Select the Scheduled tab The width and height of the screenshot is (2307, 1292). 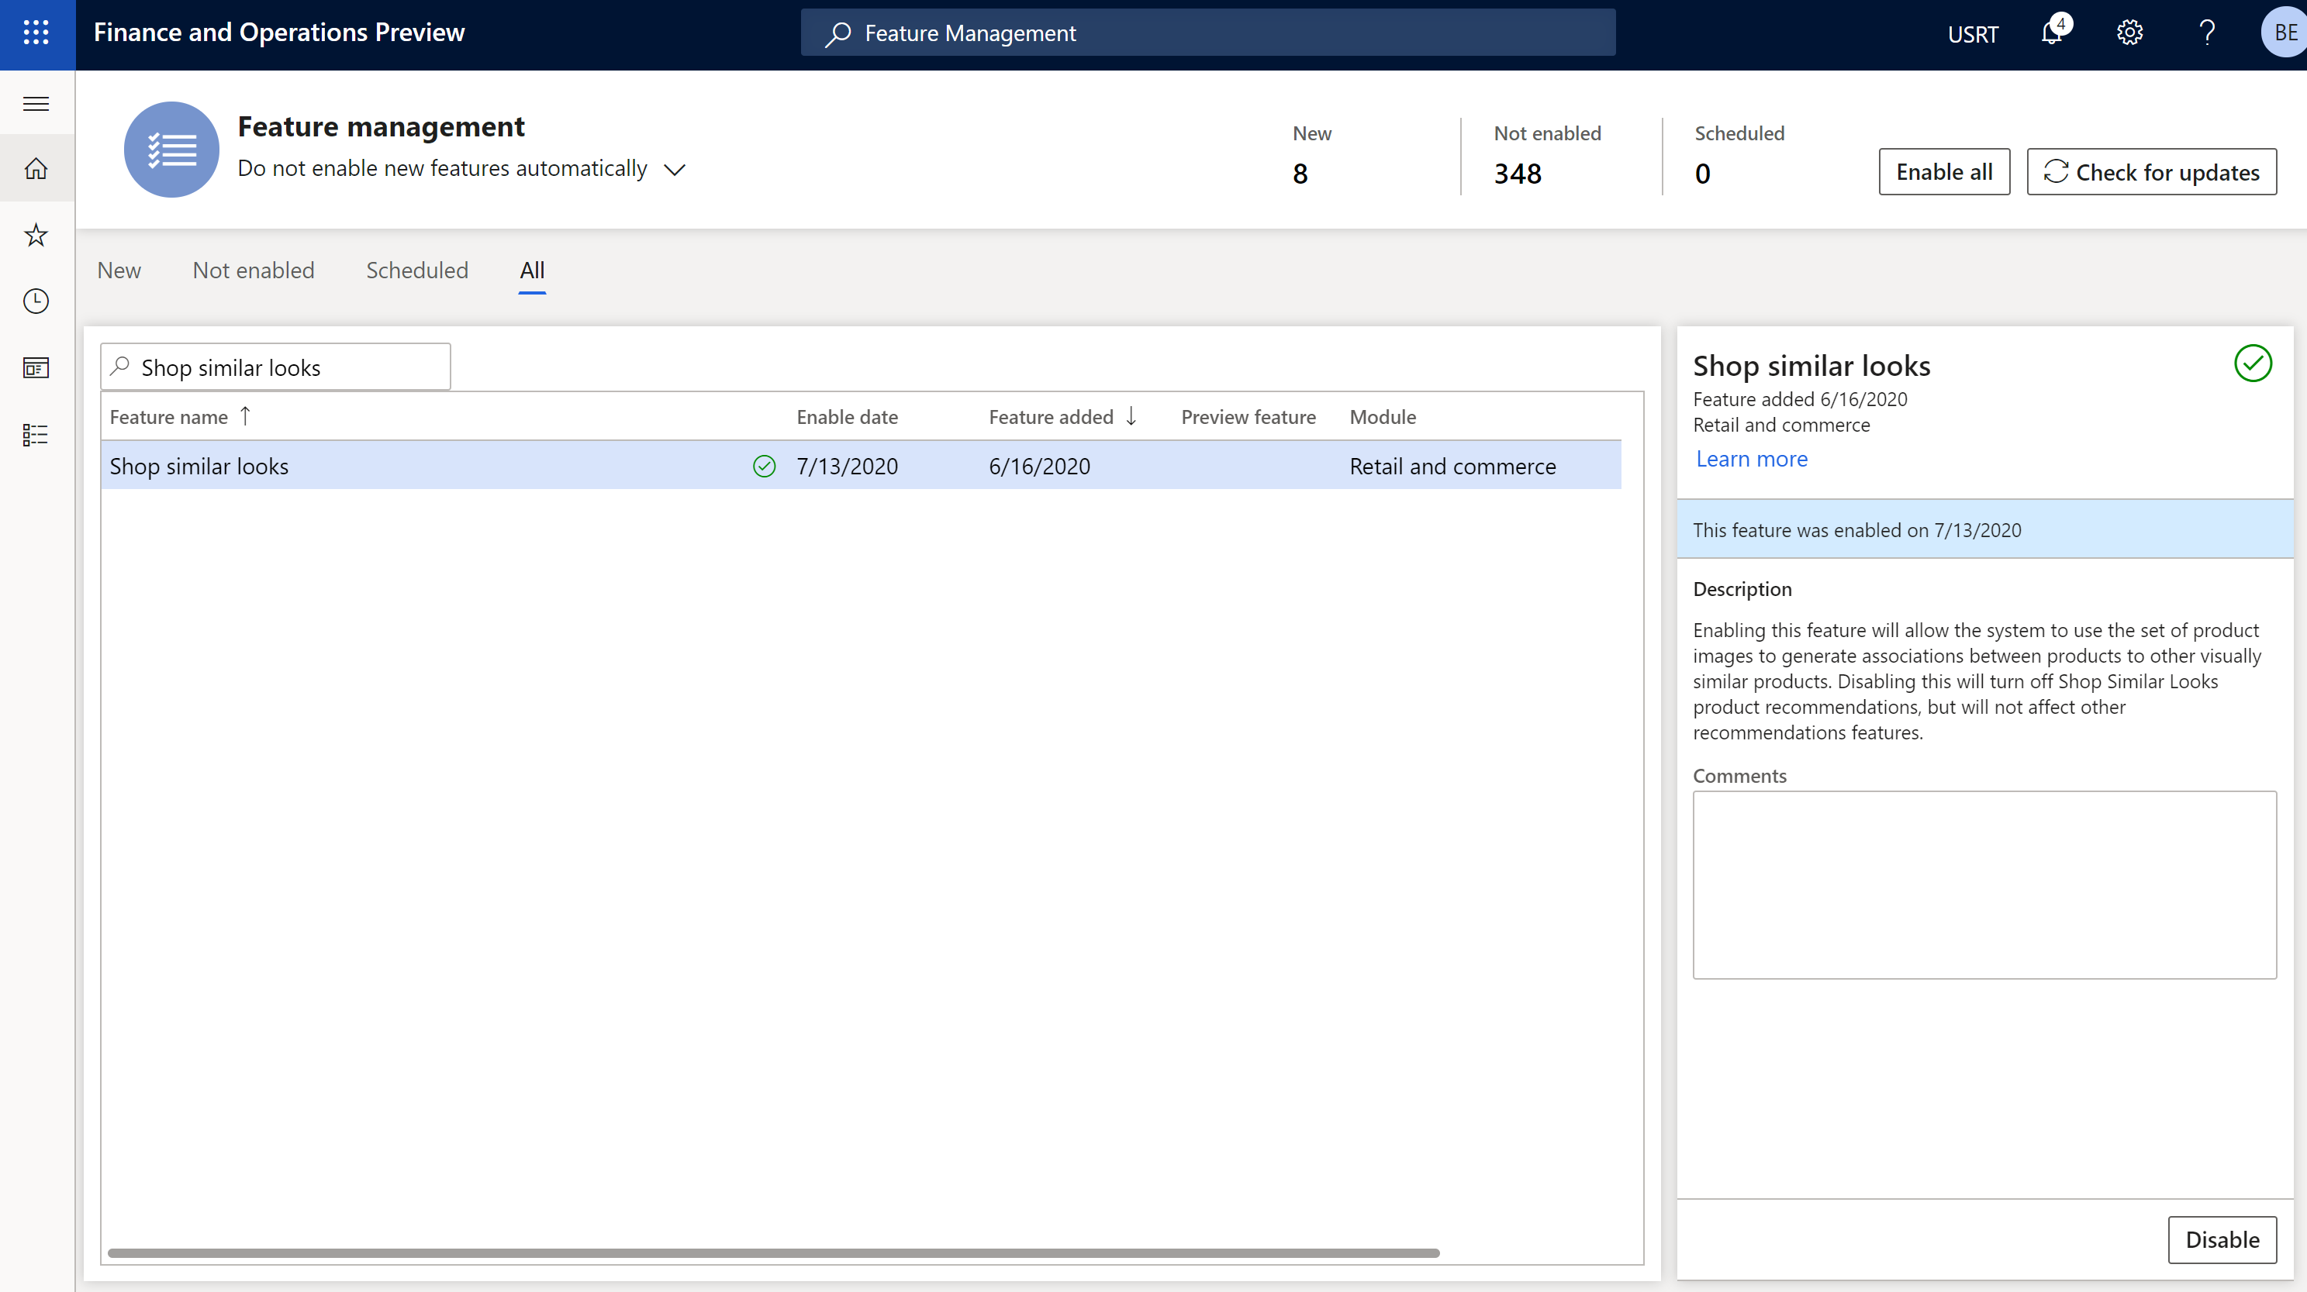click(x=416, y=269)
